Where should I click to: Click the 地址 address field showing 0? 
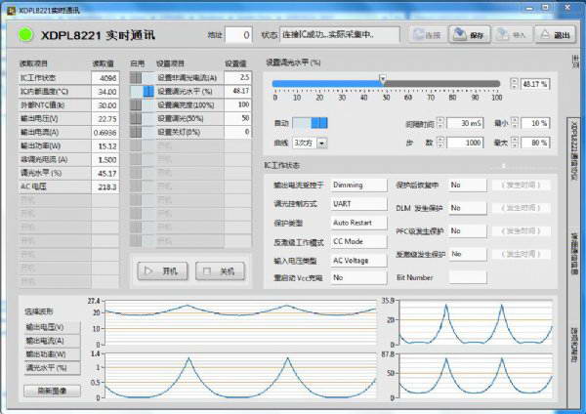(238, 35)
